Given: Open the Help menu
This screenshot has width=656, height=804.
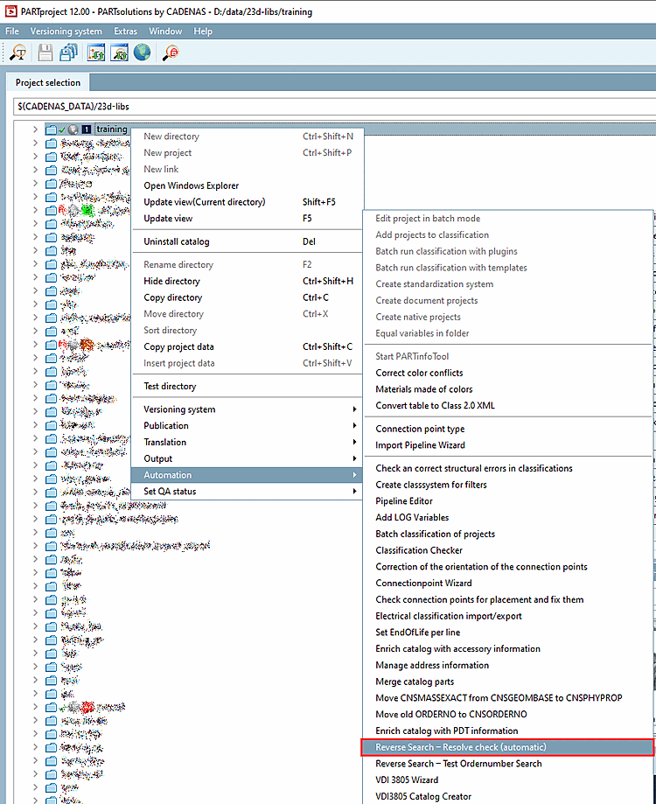Looking at the screenshot, I should click(x=203, y=31).
